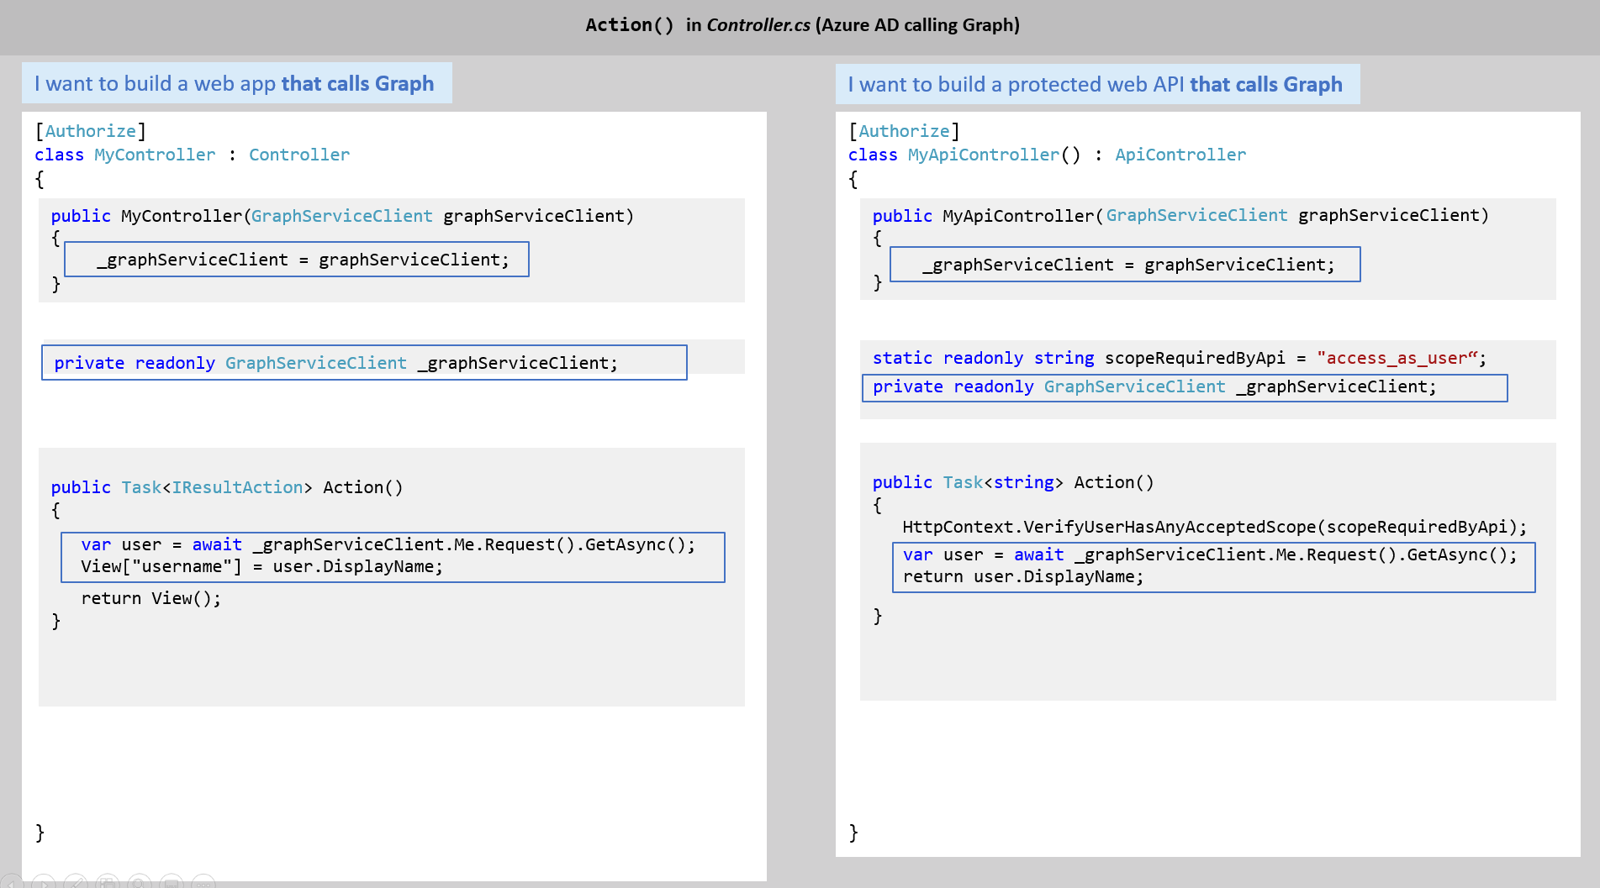Click the slide title 'Action() in Controller.cs'
Viewport: 1600px width, 888px height.
point(698,25)
